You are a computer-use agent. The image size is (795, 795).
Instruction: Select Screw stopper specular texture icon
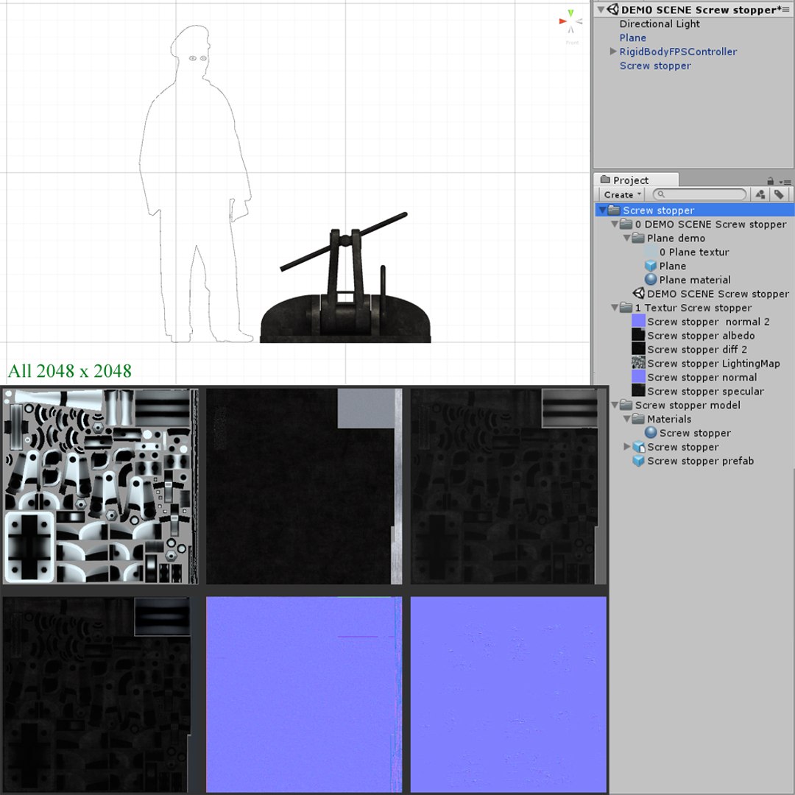[x=638, y=391]
